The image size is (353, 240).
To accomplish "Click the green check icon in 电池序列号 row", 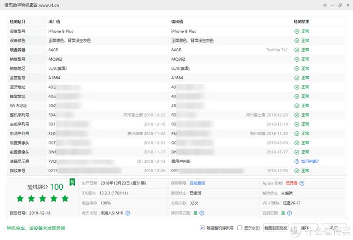I will (x=297, y=134).
